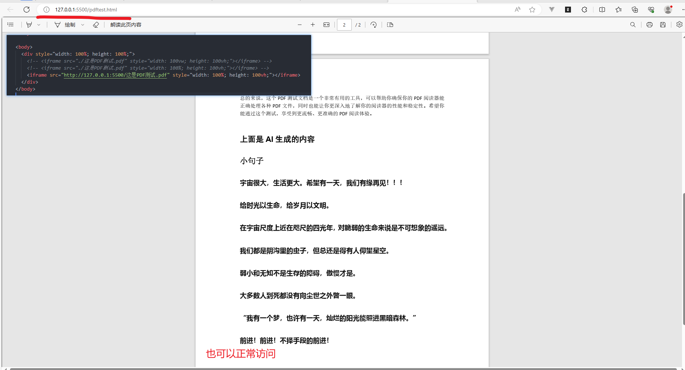Search within the PDF
Screen dimensions: 685x370
click(633, 25)
